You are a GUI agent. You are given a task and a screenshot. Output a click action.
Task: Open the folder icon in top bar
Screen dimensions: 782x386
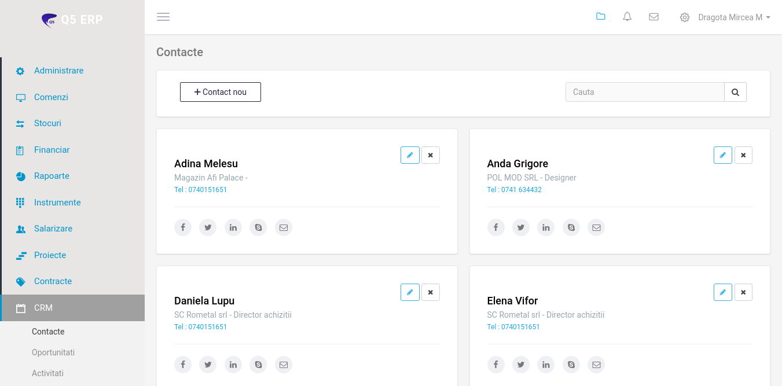[601, 17]
